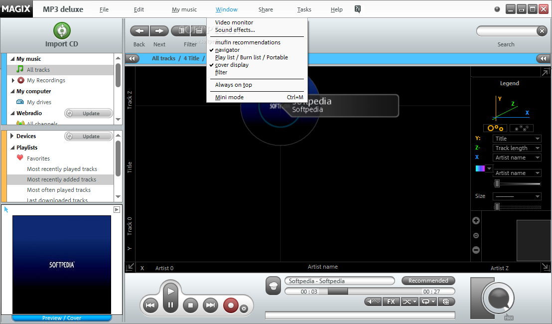Open the Tasks menu

(304, 9)
